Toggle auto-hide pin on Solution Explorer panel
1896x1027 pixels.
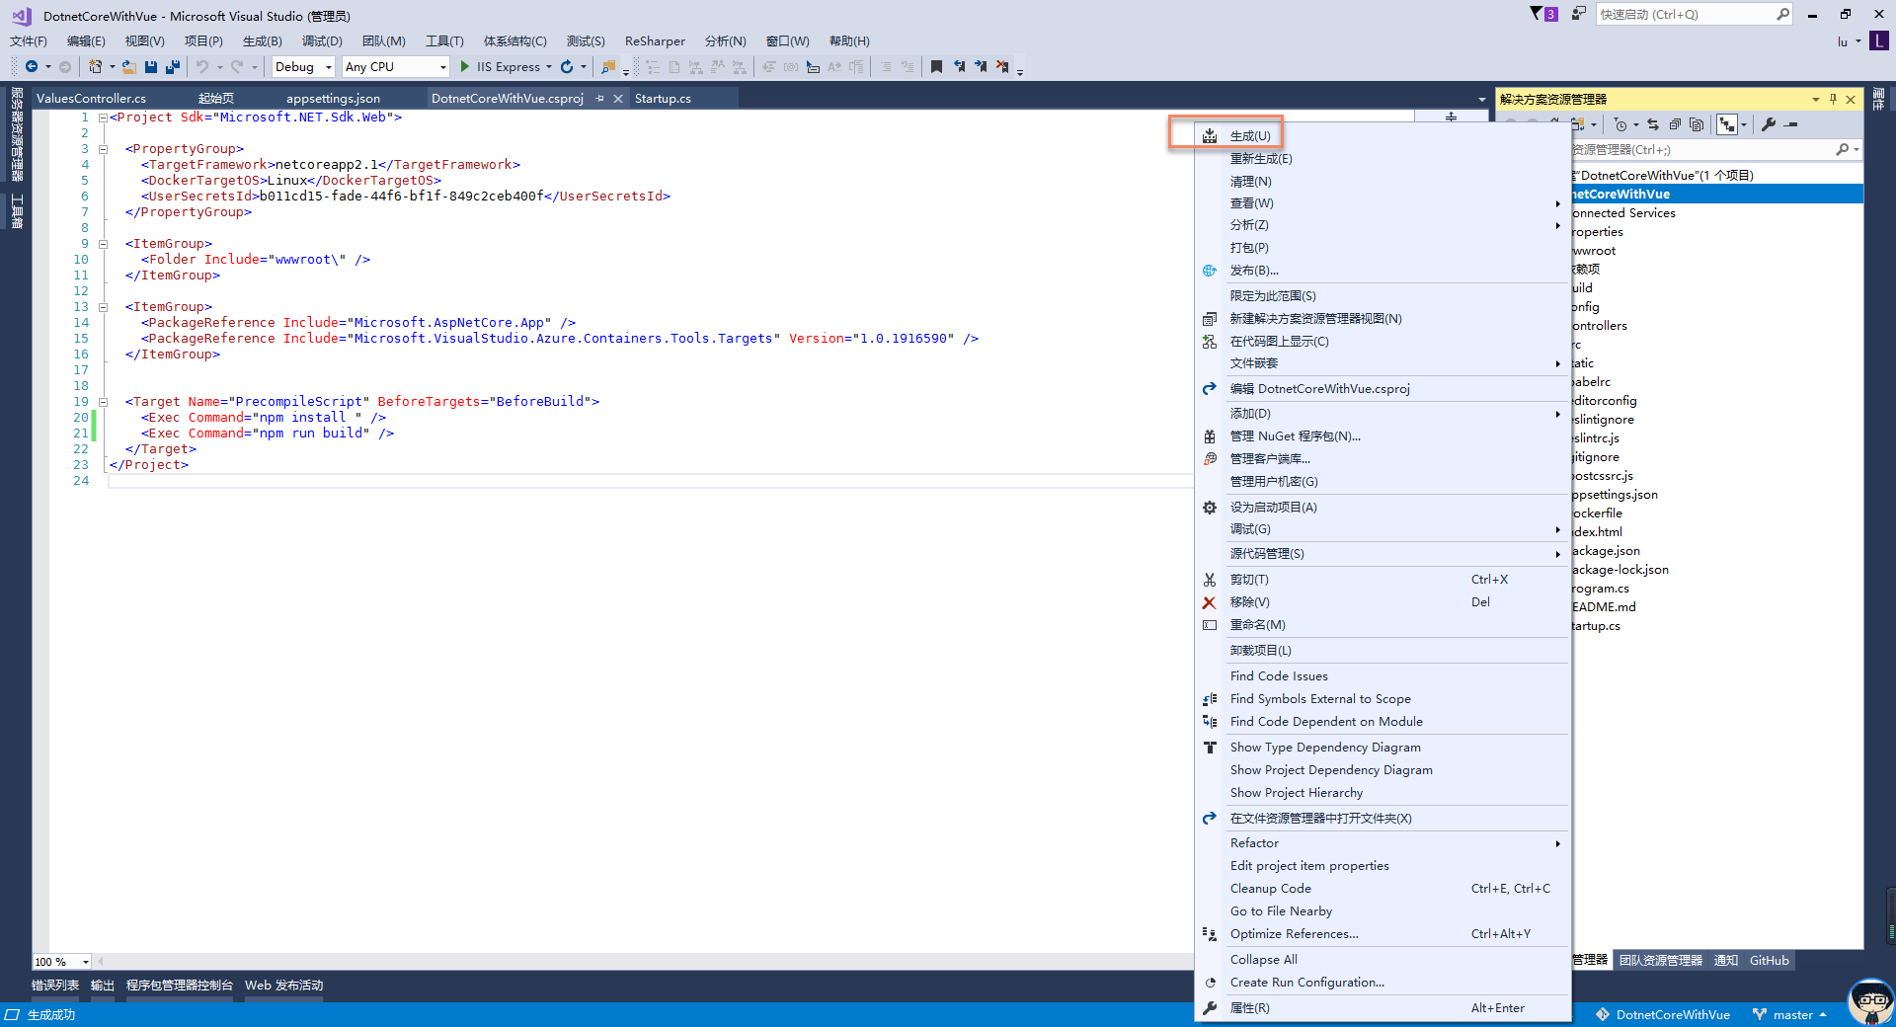(1833, 99)
